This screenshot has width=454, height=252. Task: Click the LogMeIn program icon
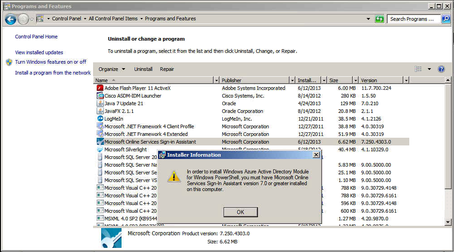tap(100, 119)
